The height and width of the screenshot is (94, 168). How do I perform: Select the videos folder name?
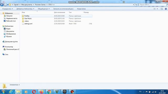tap(27, 21)
